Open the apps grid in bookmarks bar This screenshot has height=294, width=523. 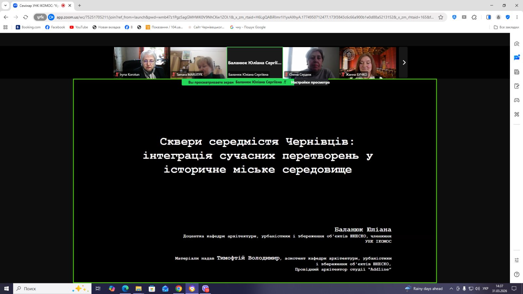point(5,27)
